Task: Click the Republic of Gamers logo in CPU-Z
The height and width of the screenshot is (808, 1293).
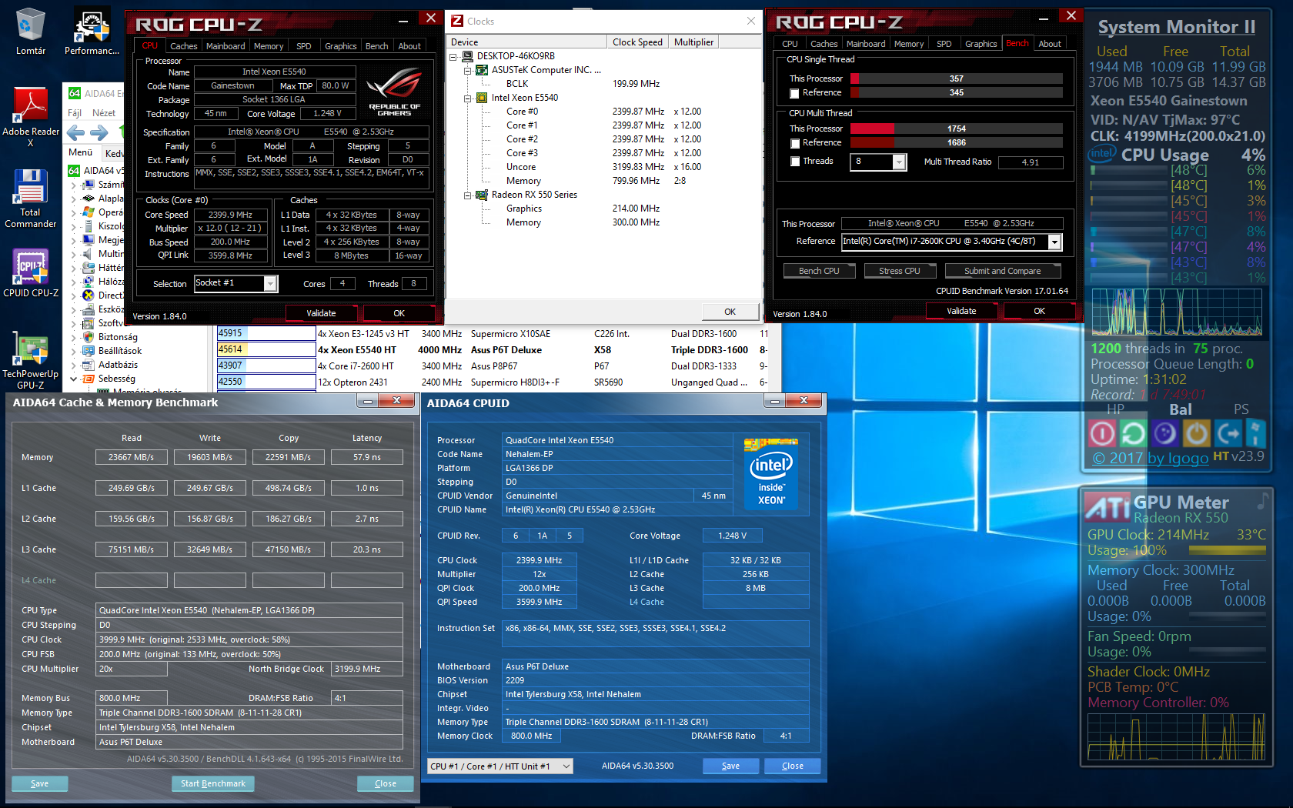Action: (x=394, y=92)
